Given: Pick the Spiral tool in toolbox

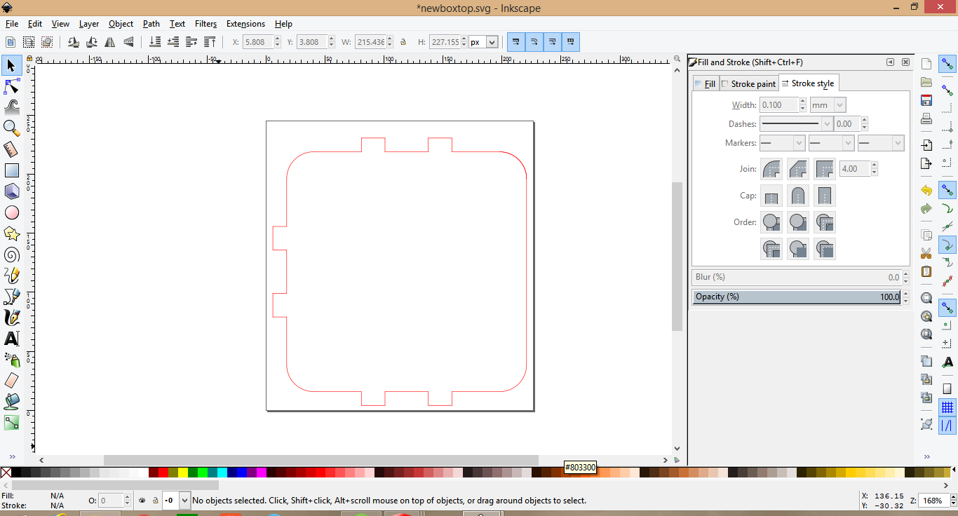Looking at the screenshot, I should [11, 254].
